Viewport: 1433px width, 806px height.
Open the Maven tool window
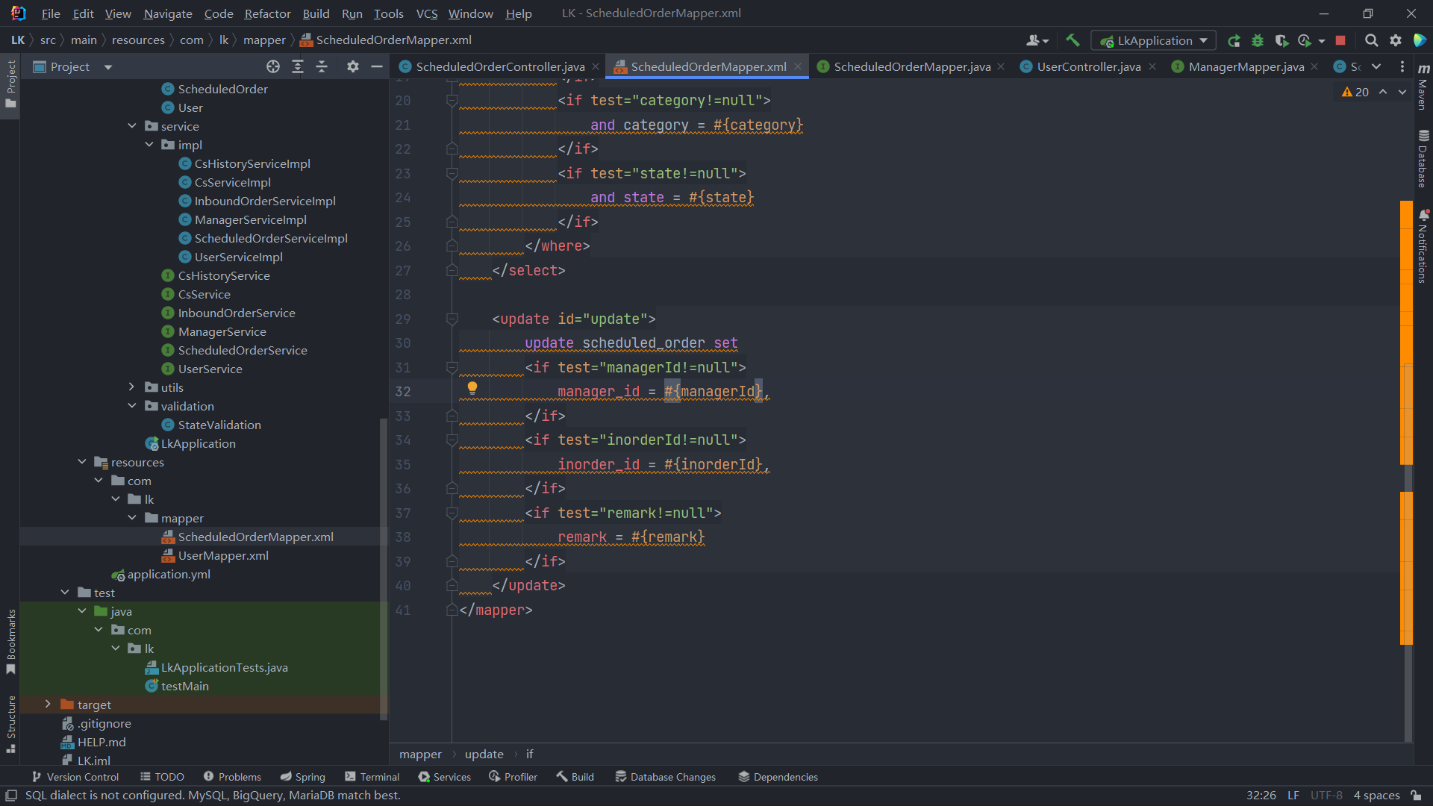1423,86
